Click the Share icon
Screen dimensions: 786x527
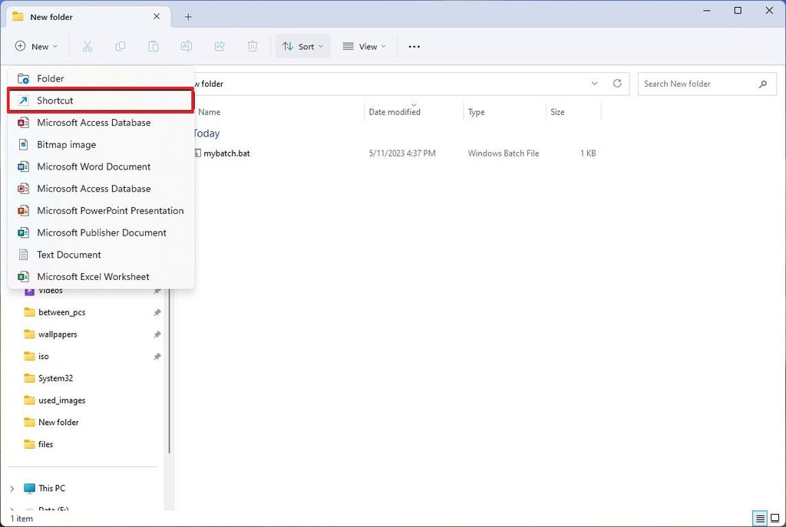(x=220, y=46)
